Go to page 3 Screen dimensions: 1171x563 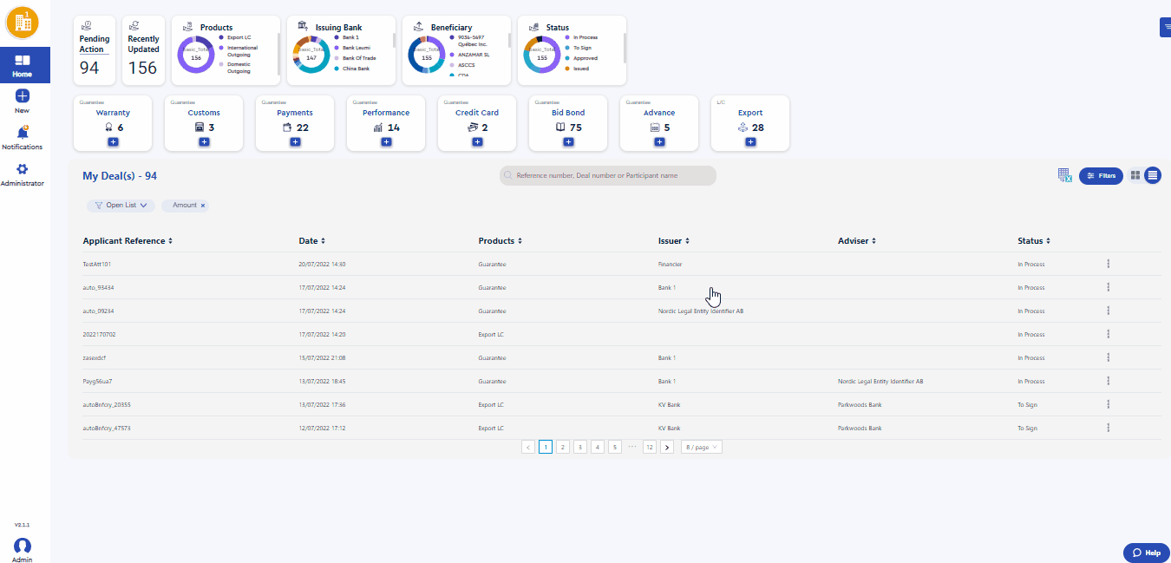coord(580,447)
